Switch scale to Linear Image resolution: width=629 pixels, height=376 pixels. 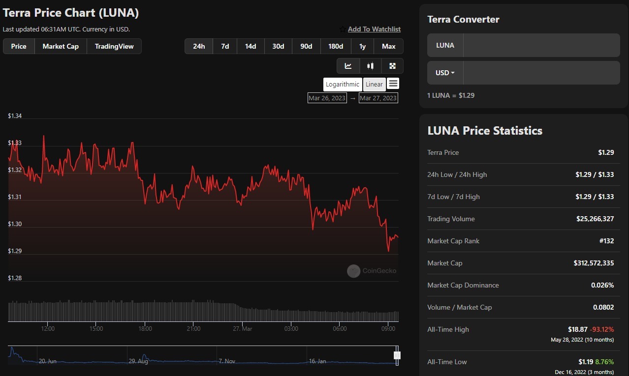pyautogui.click(x=374, y=84)
